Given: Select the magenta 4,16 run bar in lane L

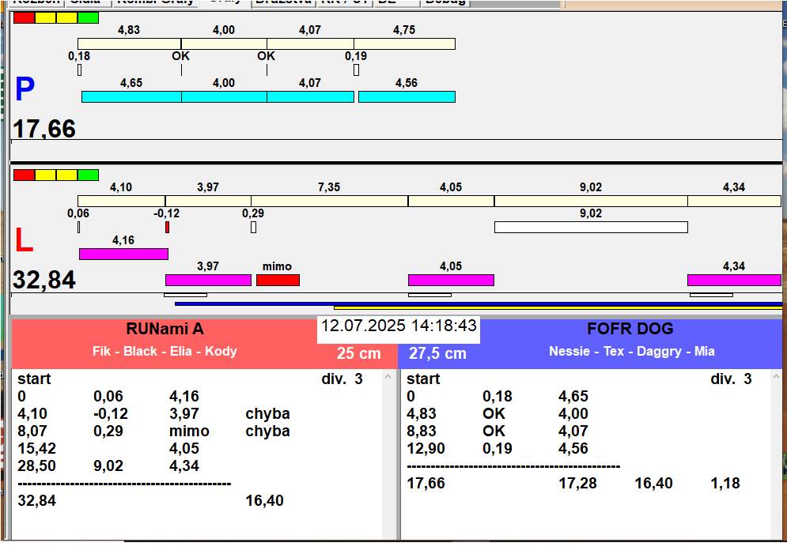Looking at the screenshot, I should (123, 254).
